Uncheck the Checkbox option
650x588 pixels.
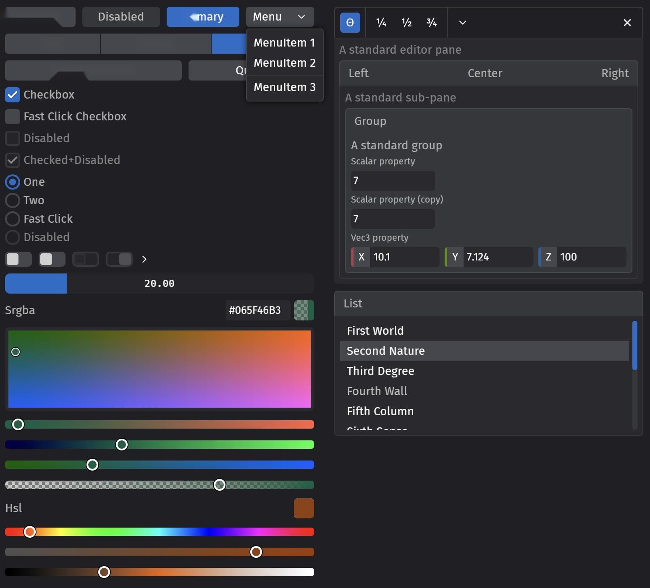pyautogui.click(x=13, y=95)
